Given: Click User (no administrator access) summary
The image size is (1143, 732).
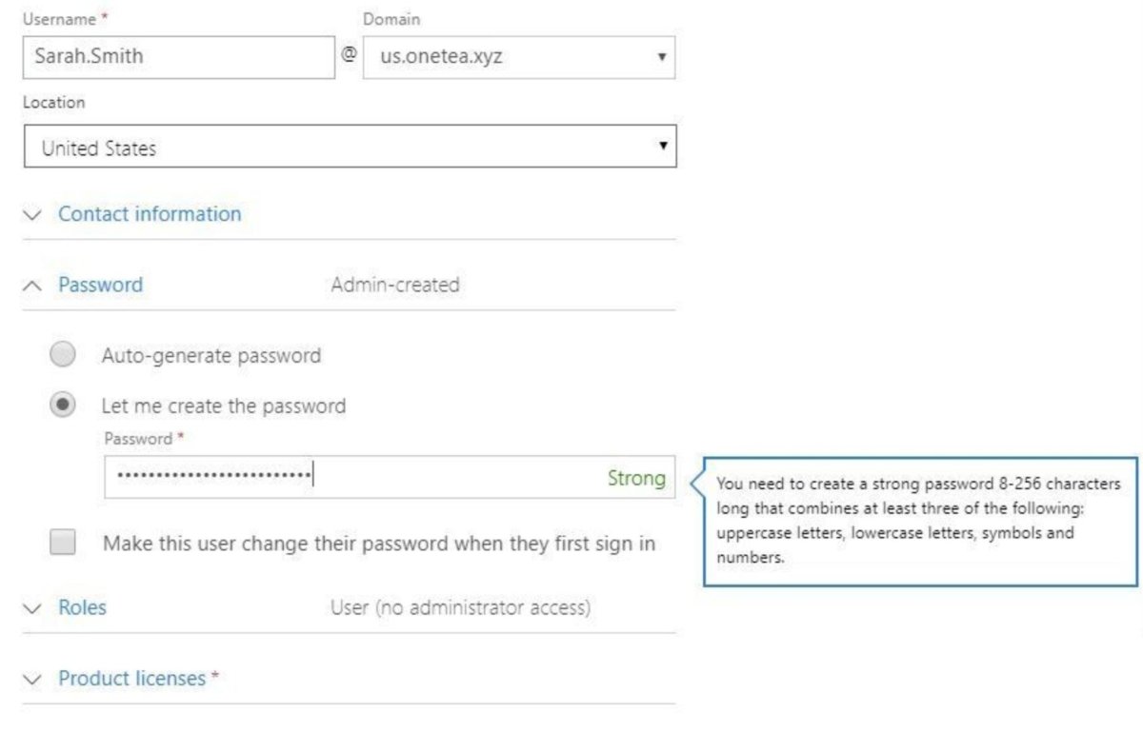Looking at the screenshot, I should 460,607.
